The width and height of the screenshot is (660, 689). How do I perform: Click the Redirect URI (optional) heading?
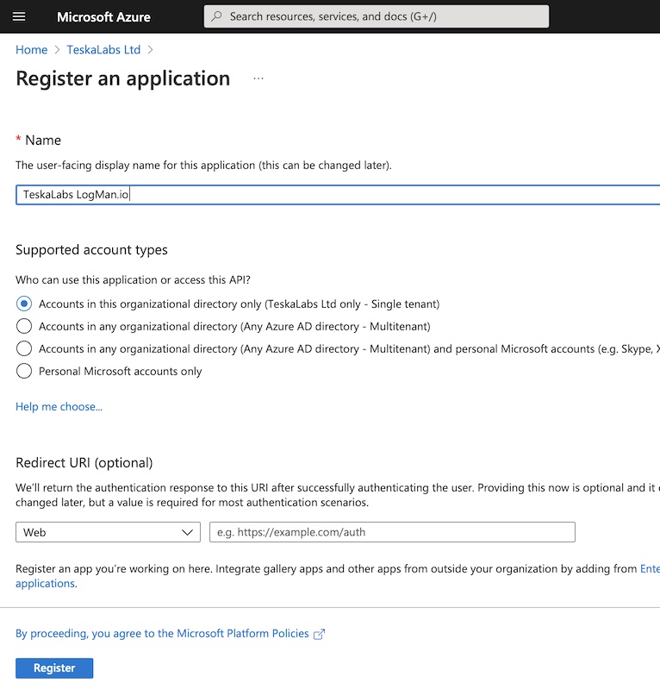coord(84,463)
